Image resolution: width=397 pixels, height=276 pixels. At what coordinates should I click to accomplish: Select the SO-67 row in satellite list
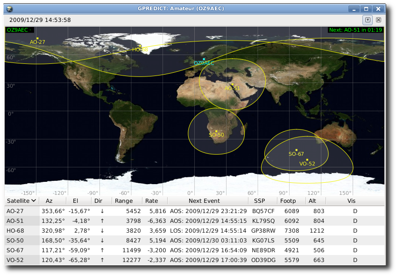[194, 250]
